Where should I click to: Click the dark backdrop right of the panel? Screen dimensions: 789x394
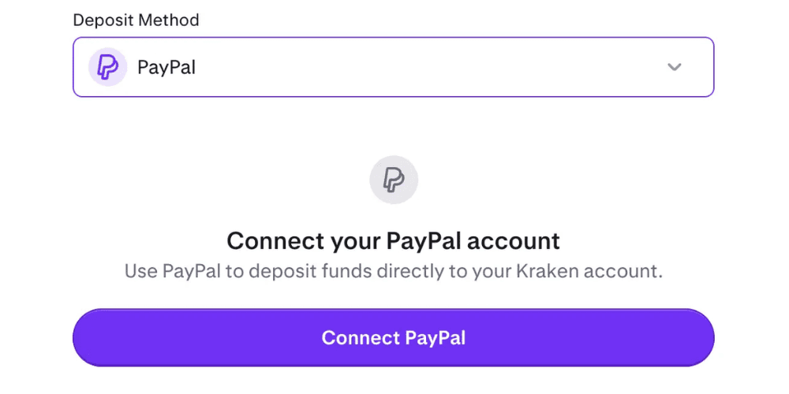(768, 197)
